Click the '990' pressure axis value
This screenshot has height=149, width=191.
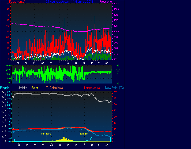116,43
